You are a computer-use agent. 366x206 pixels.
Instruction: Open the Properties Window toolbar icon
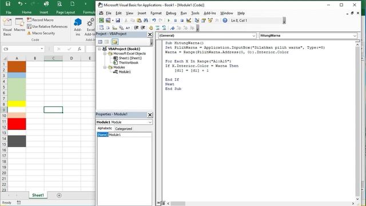pos(204,21)
